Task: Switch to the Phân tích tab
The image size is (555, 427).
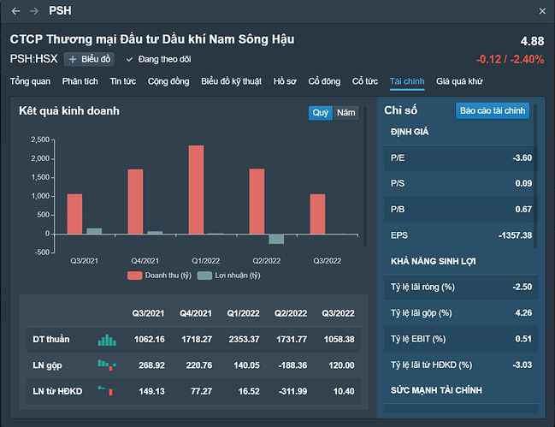Action: point(80,81)
